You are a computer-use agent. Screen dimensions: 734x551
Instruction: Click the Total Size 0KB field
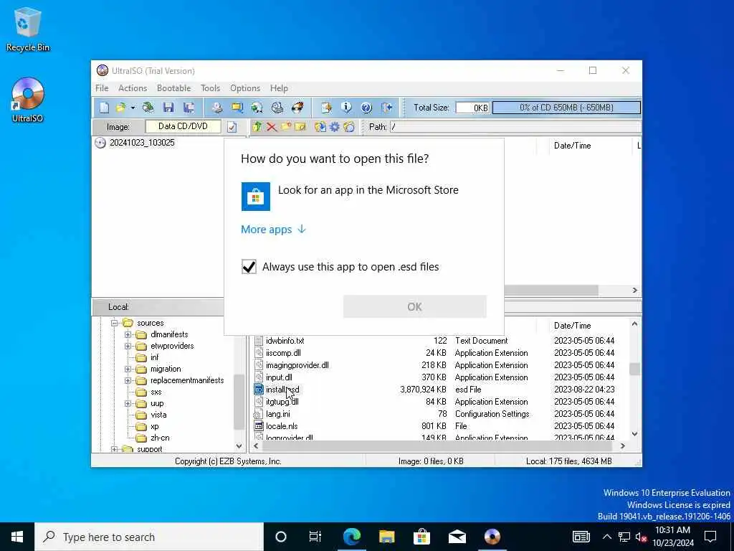point(472,108)
